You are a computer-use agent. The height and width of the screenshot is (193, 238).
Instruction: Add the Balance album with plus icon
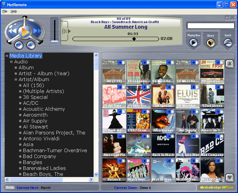click(x=120, y=161)
